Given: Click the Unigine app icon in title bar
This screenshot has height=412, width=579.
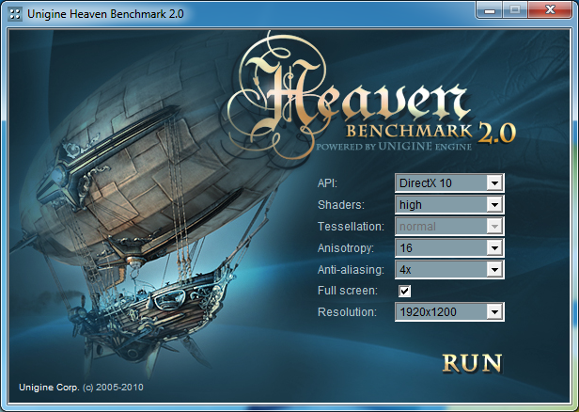Looking at the screenshot, I should pos(15,14).
